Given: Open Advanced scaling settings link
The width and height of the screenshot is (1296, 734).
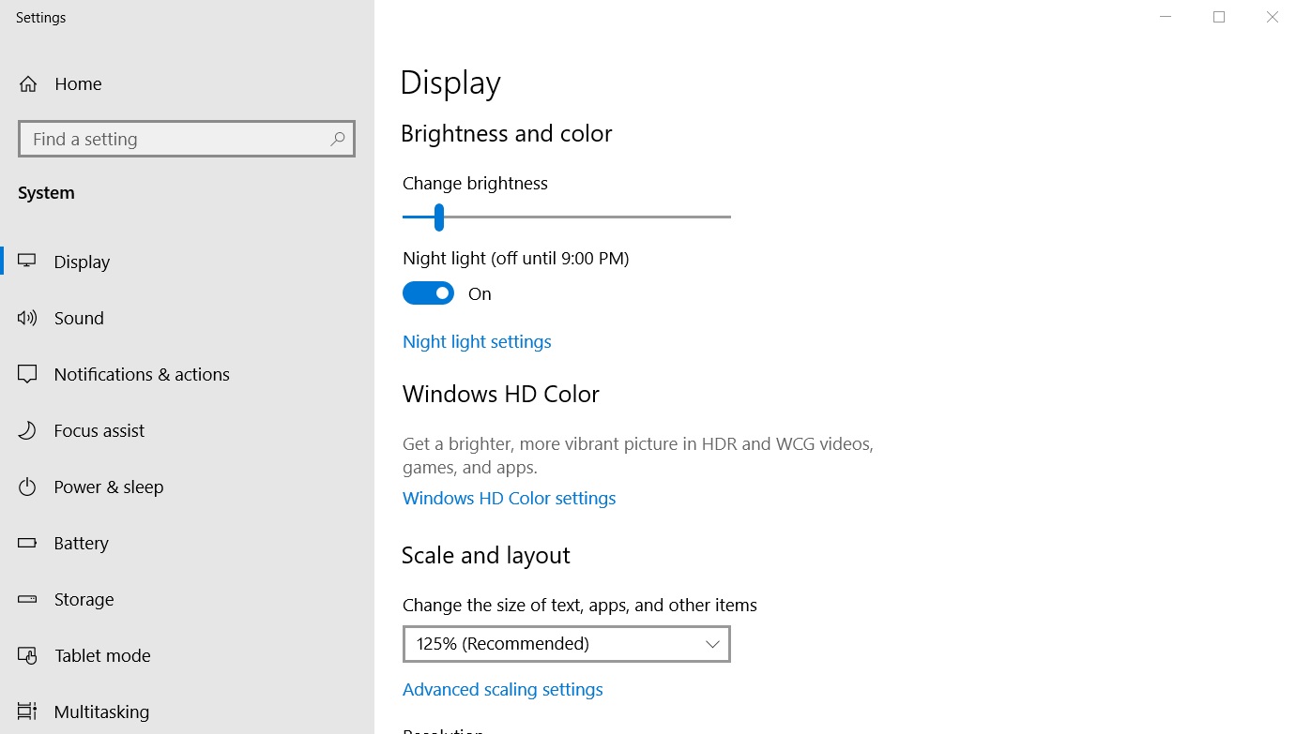Looking at the screenshot, I should 503,689.
